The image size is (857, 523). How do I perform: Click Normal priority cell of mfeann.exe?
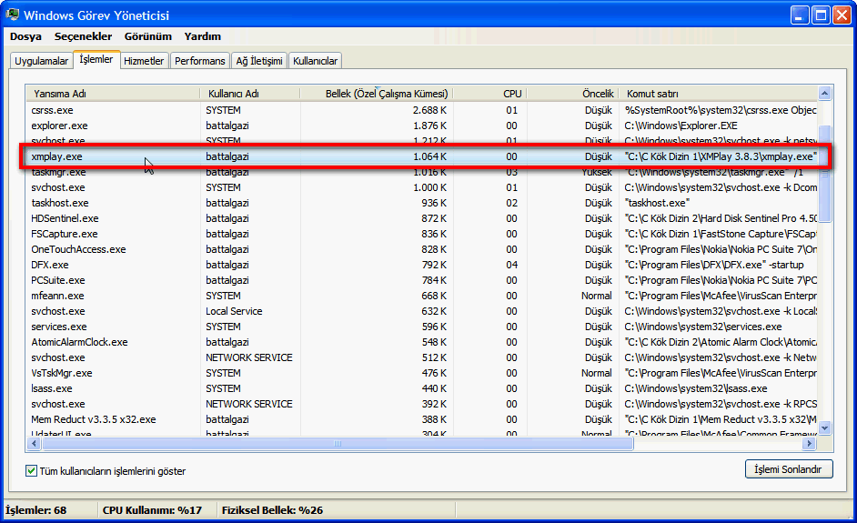click(597, 296)
